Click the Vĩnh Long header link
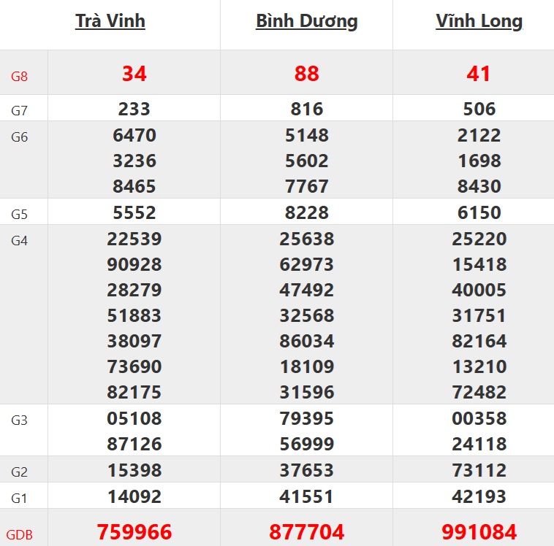This screenshot has height=546, width=554. [479, 21]
